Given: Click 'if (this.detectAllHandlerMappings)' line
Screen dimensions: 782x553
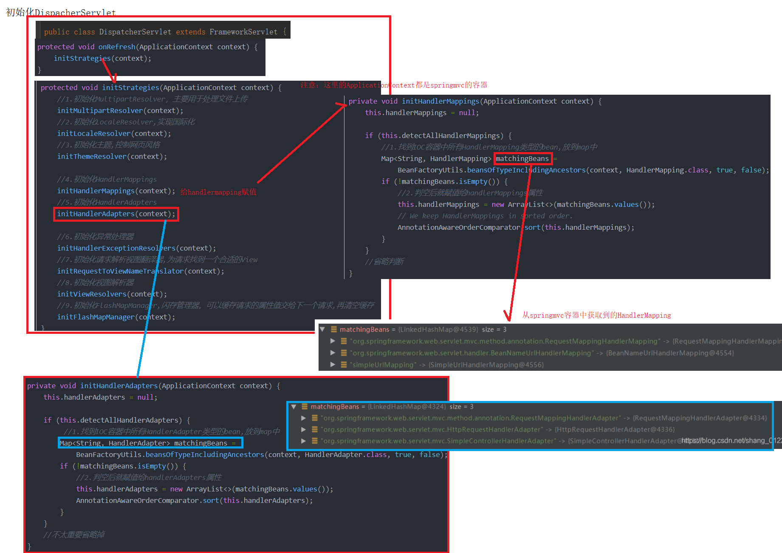Looking at the screenshot, I should click(x=438, y=135).
